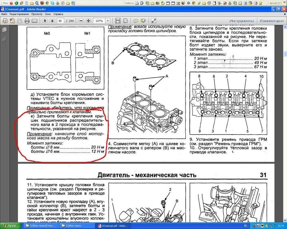Click torque line 'болты ∅ 8 мм 20 Н·м'
The height and width of the screenshot is (229, 287).
tap(67, 147)
